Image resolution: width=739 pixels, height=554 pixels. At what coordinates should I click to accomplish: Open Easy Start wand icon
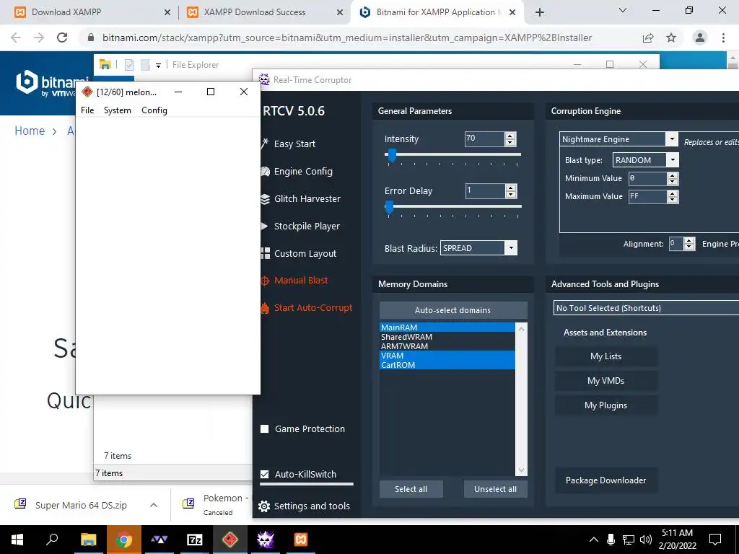[266, 144]
